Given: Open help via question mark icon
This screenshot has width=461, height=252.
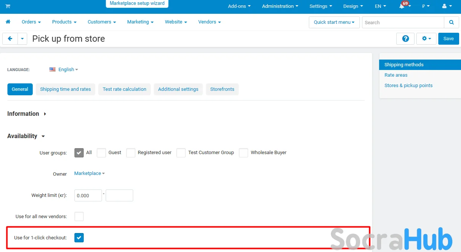Looking at the screenshot, I should click(x=405, y=39).
